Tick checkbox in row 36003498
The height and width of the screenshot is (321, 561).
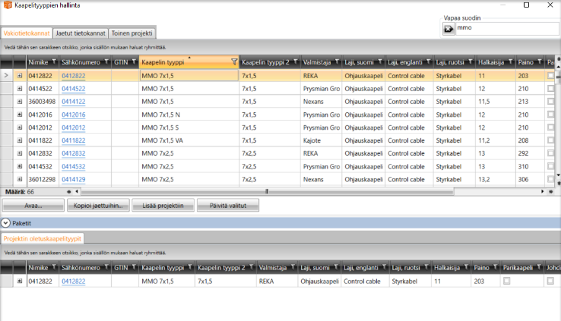click(550, 101)
